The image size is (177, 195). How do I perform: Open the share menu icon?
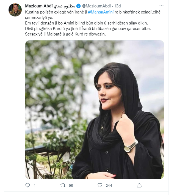pyautogui.click(x=139, y=185)
